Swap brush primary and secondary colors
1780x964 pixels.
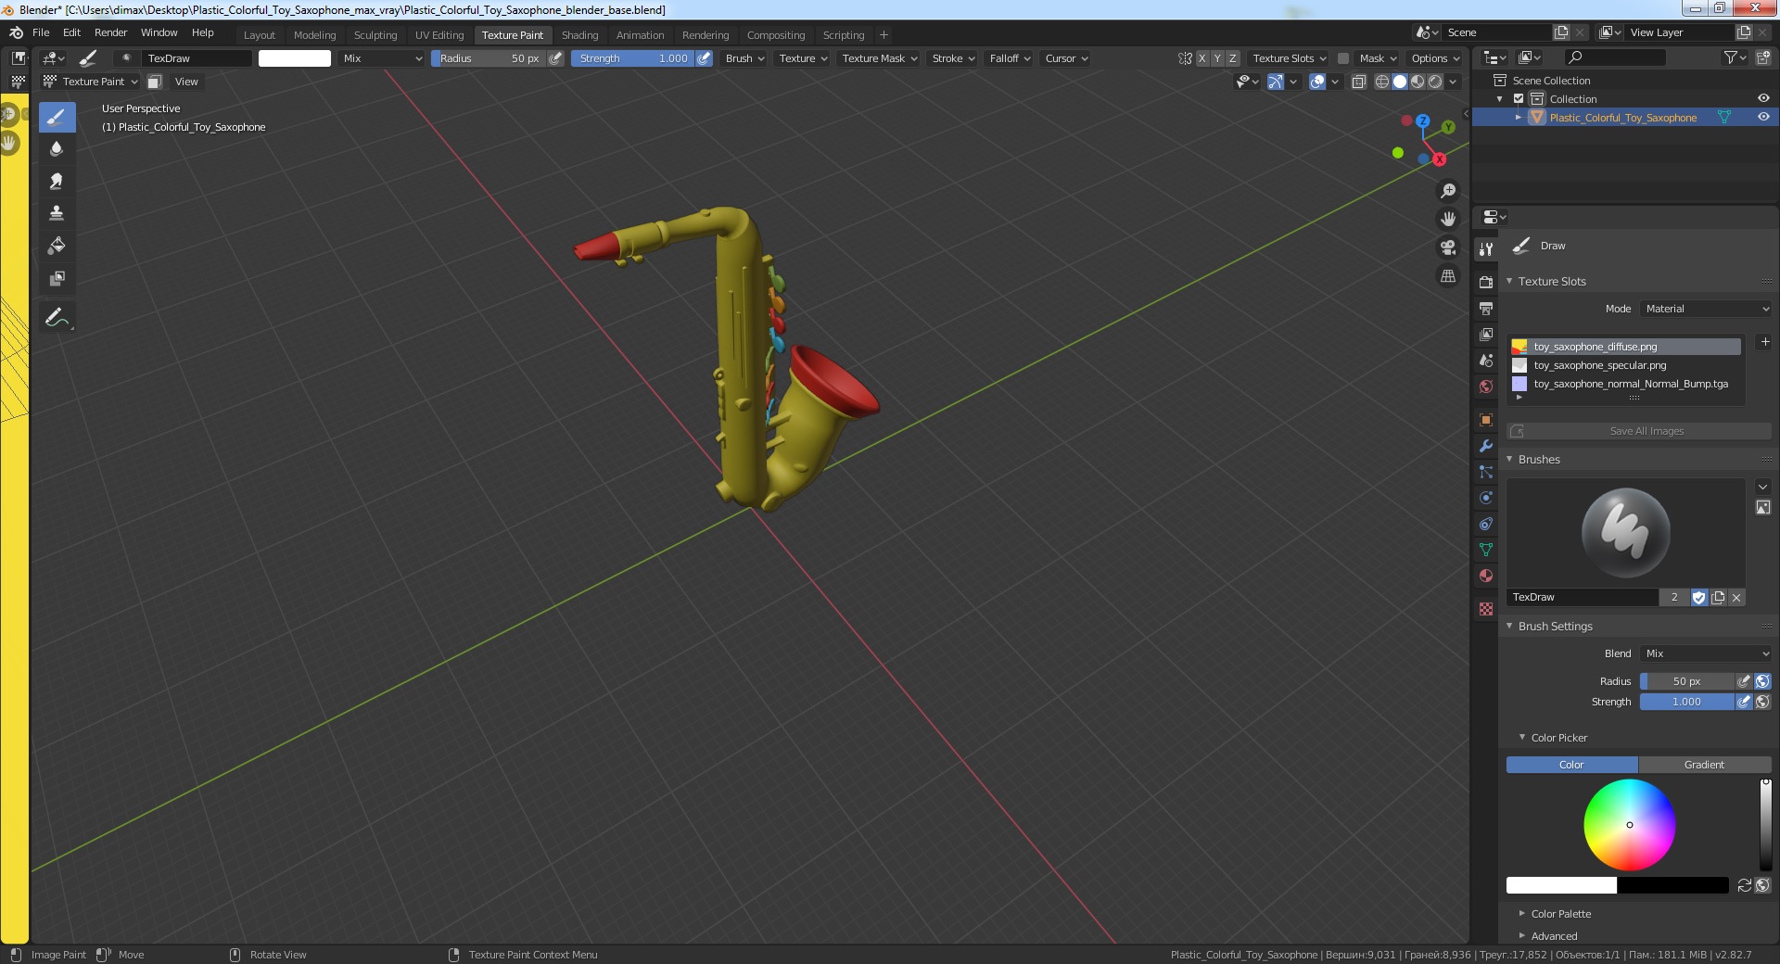(1744, 885)
